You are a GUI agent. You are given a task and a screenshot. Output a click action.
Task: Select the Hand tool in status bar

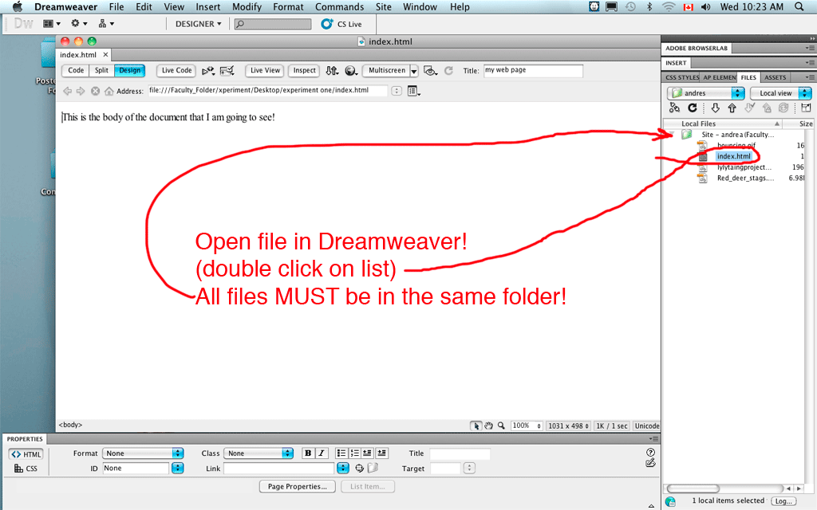(489, 426)
